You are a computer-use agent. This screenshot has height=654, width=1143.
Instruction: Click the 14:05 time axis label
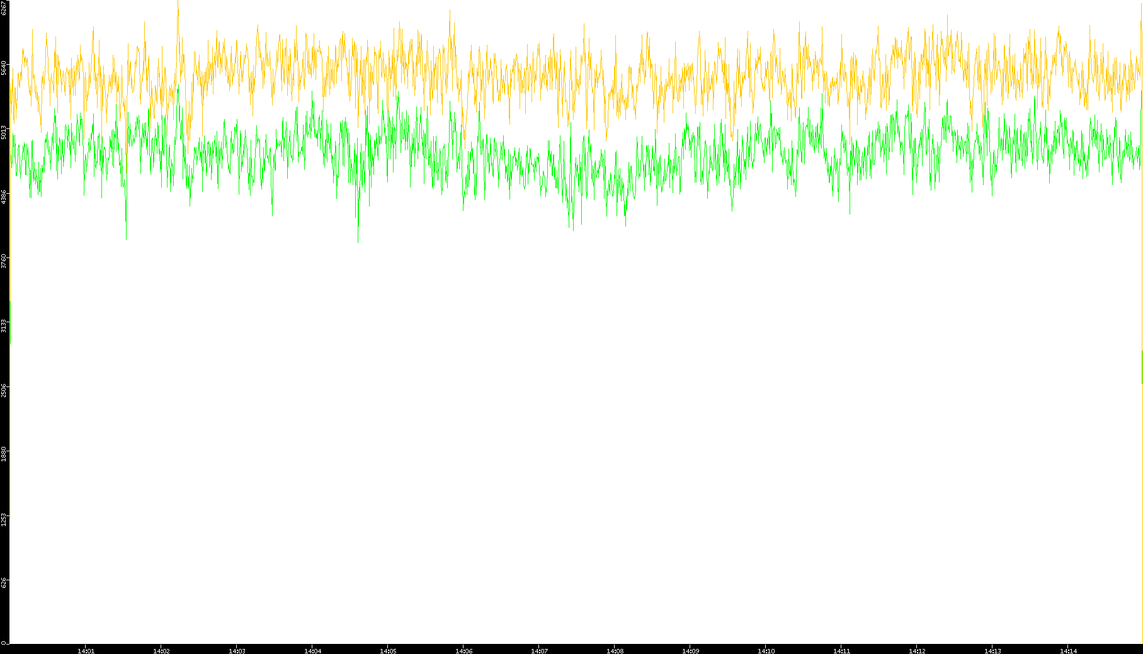pyautogui.click(x=388, y=650)
